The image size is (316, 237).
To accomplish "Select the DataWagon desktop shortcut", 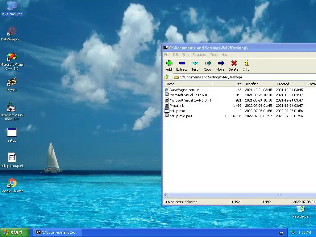I will tap(12, 34).
